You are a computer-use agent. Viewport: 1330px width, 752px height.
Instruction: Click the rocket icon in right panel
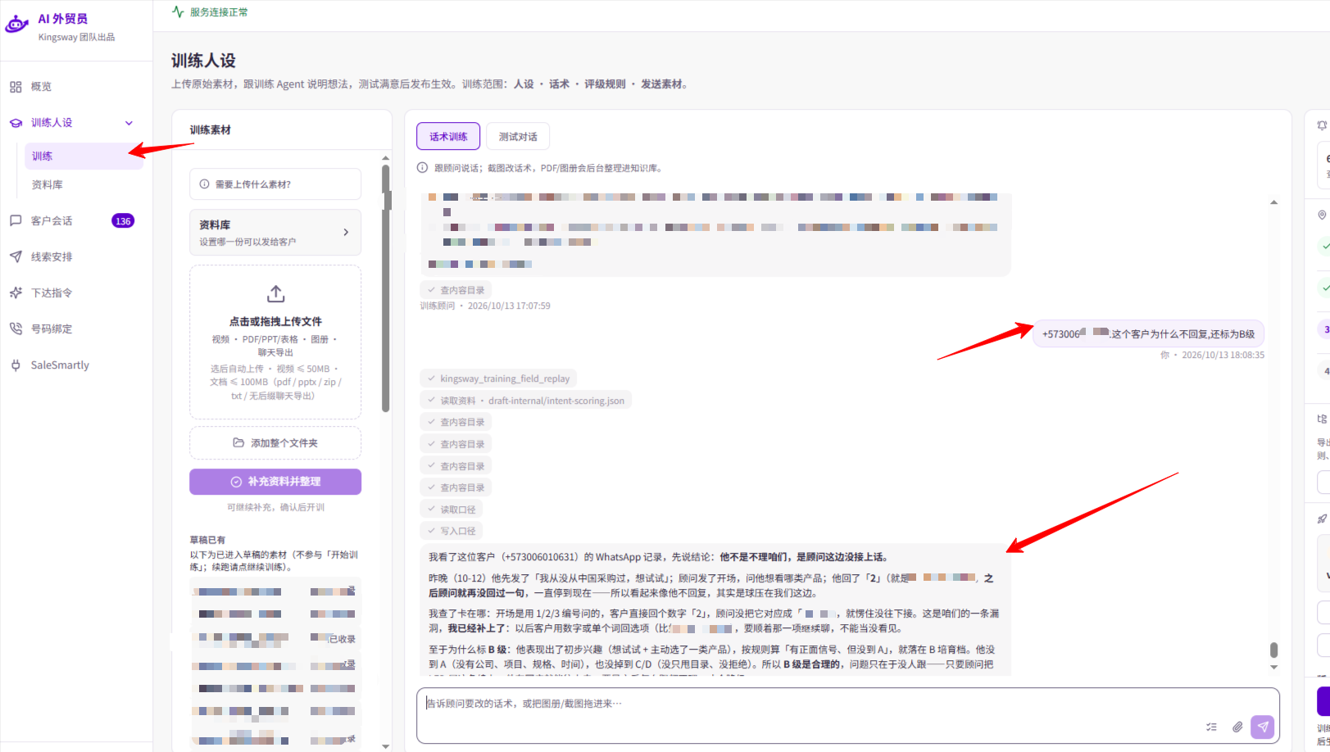point(1322,519)
